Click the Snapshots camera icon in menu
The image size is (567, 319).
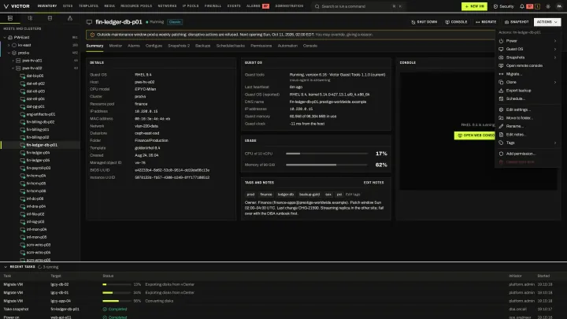501,57
